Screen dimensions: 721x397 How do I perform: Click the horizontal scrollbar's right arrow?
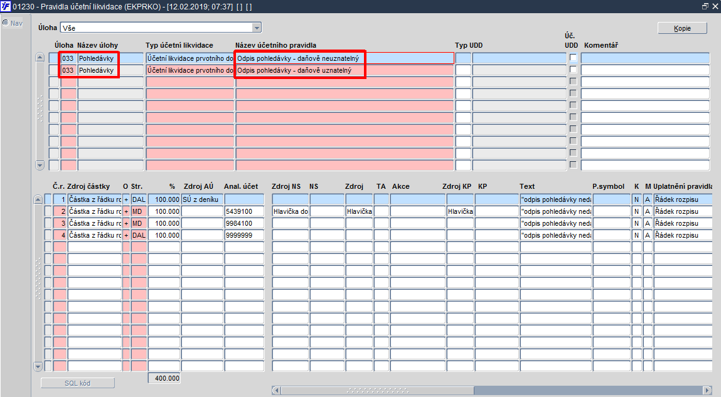[708, 390]
